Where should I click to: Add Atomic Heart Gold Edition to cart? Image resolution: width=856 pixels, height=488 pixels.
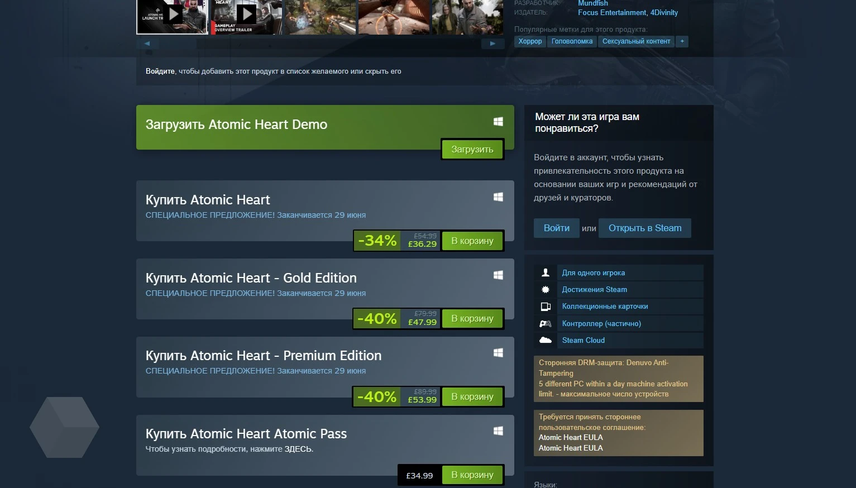[x=472, y=318]
